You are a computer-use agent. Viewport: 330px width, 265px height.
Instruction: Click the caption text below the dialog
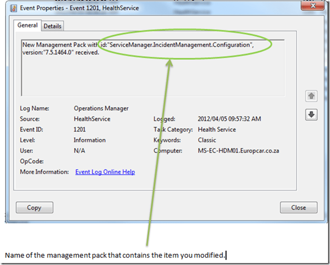115,255
